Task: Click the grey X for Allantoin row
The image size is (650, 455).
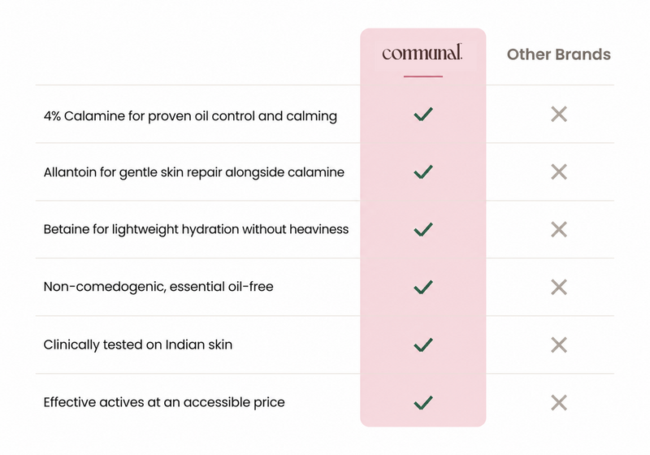Action: [x=559, y=171]
